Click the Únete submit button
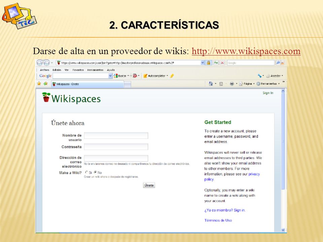Image resolution: width=323 pixels, height=242 pixels. 149,185
